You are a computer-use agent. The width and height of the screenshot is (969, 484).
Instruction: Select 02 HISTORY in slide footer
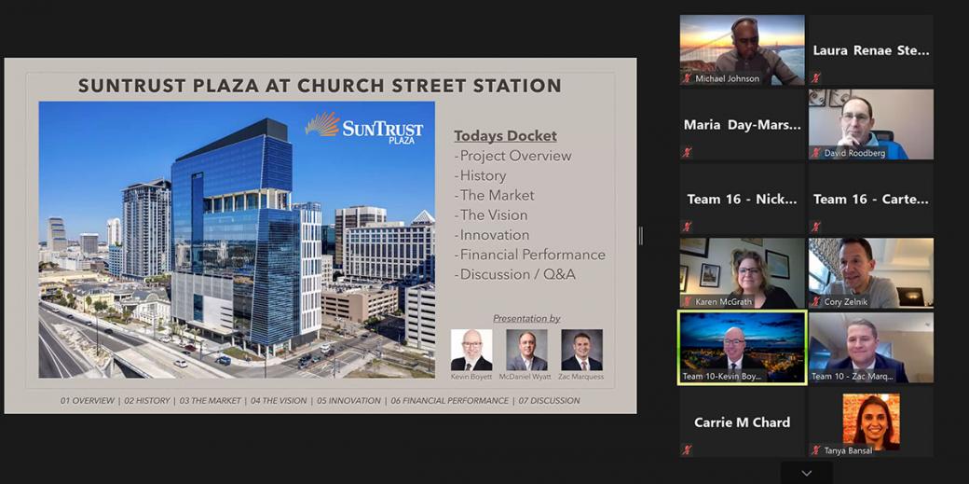click(x=147, y=400)
